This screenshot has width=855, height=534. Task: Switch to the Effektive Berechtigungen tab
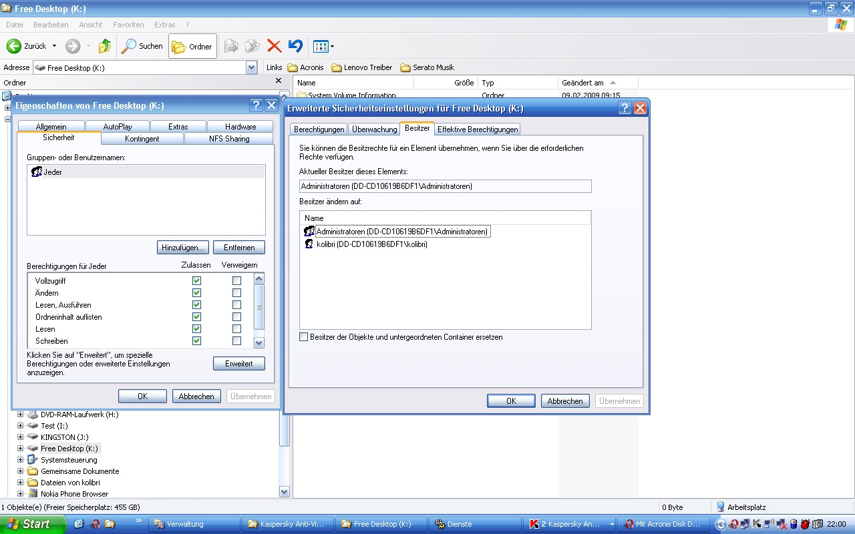(x=477, y=129)
